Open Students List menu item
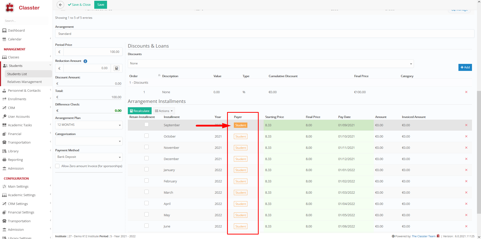Screen dimensions: 481x239 pyautogui.click(x=28, y=74)
